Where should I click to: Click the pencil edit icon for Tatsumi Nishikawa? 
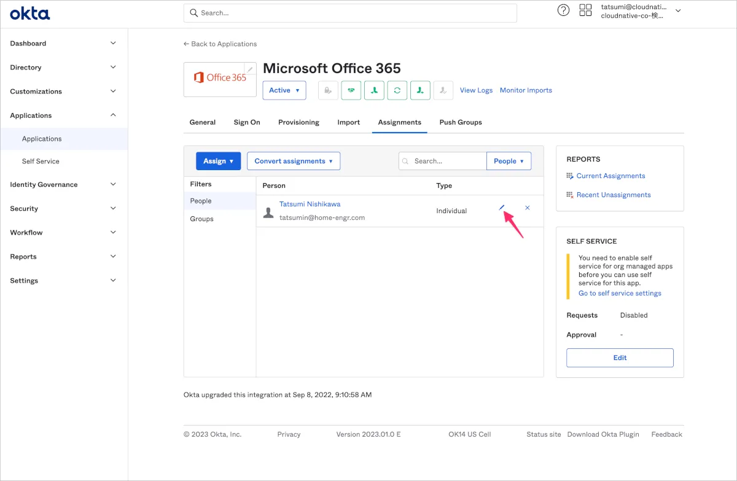click(x=502, y=208)
